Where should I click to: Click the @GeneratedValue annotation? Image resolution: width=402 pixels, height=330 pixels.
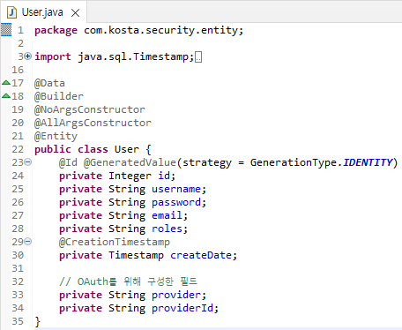click(130, 162)
